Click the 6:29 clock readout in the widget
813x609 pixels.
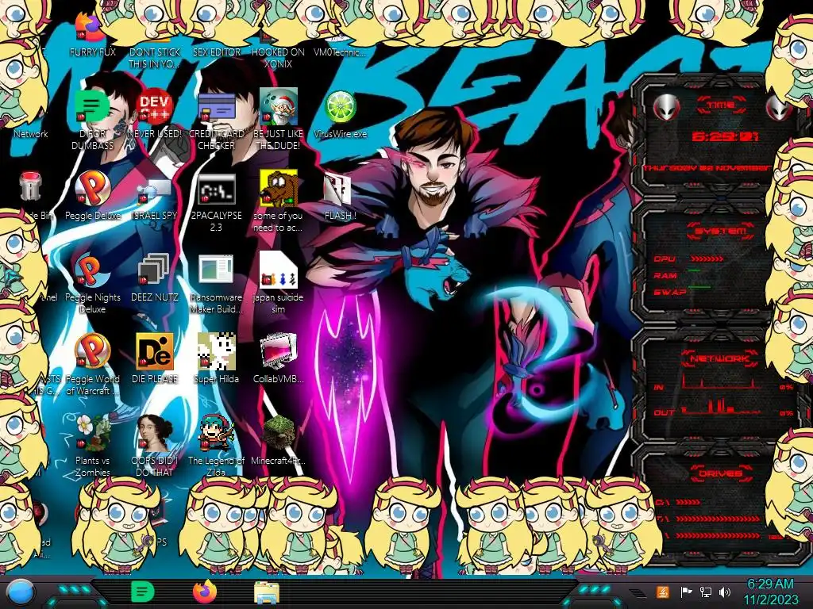(724, 136)
